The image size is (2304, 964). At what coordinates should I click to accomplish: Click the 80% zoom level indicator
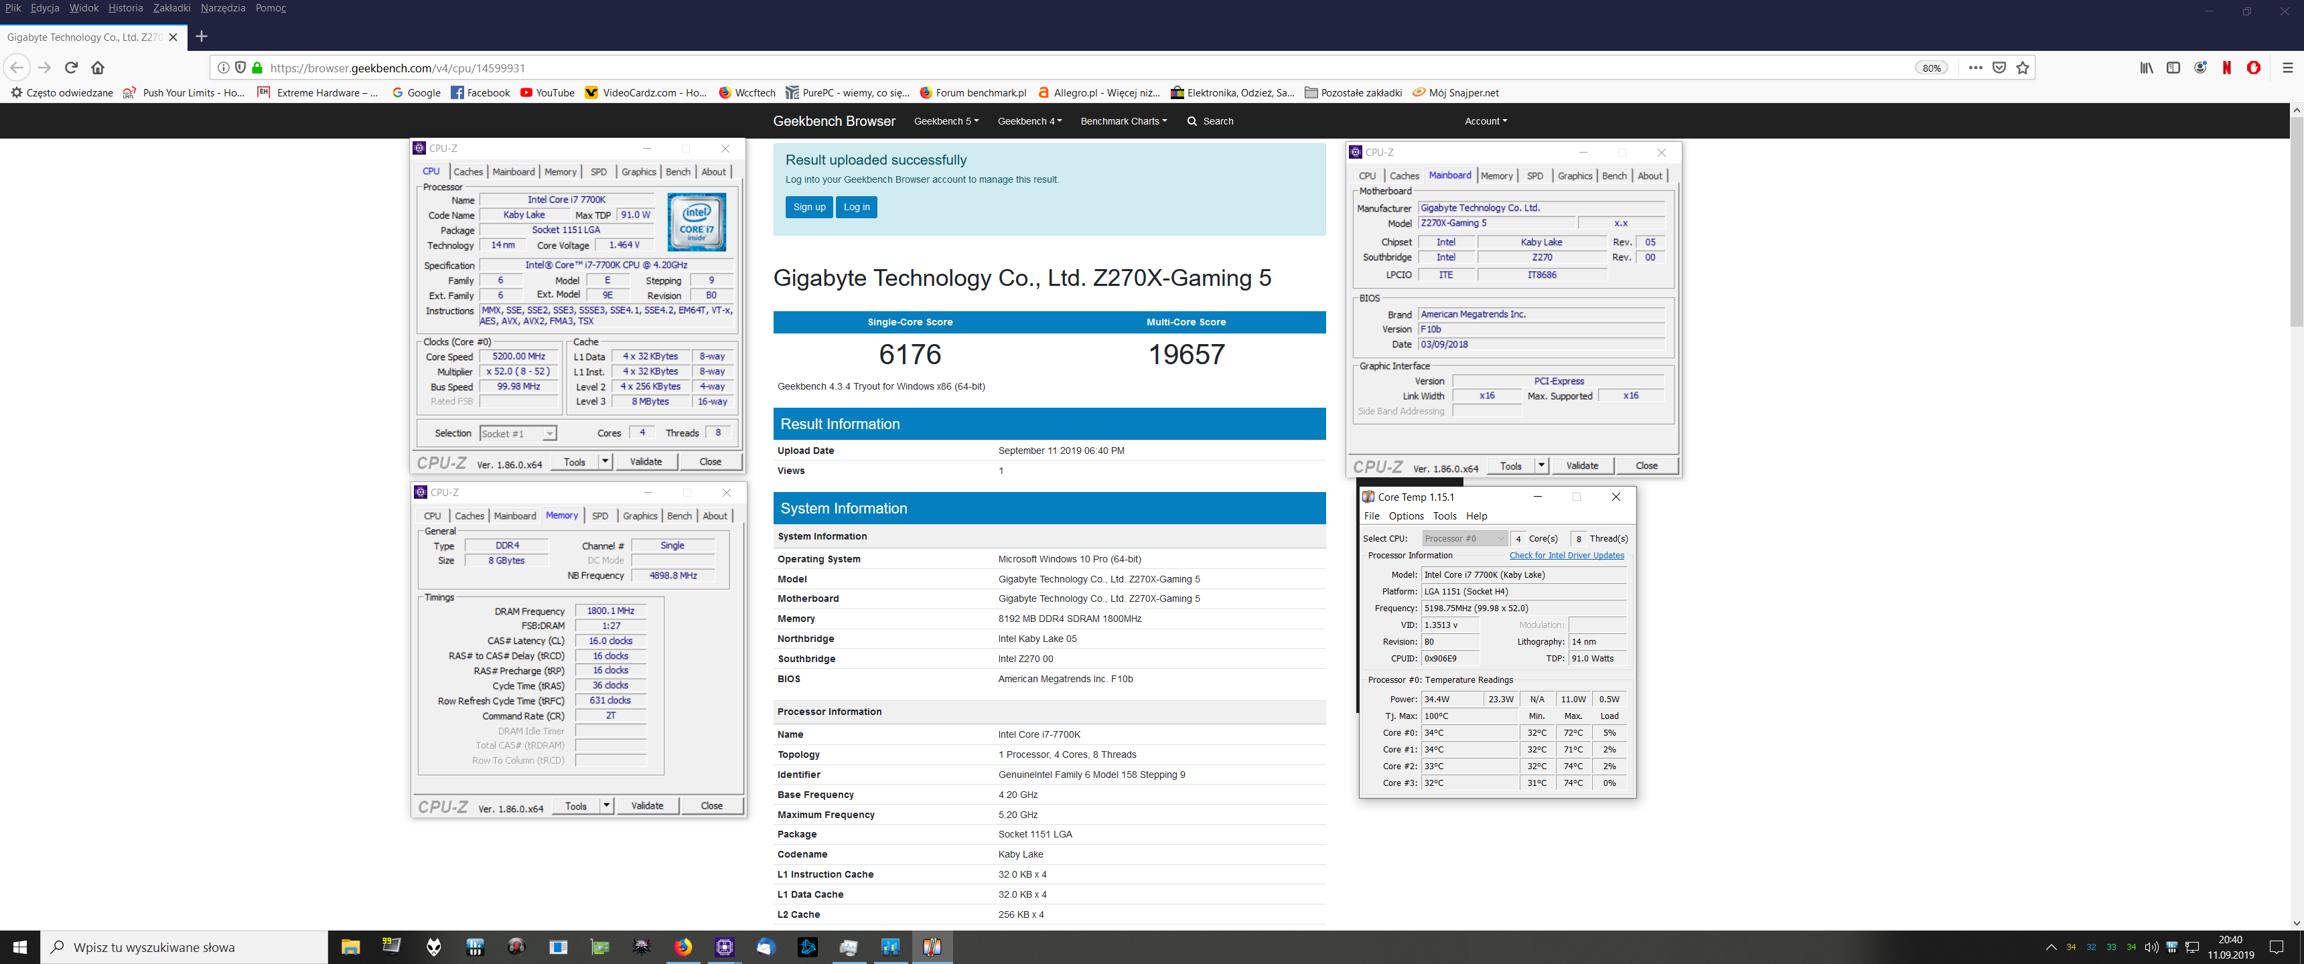(x=1932, y=68)
